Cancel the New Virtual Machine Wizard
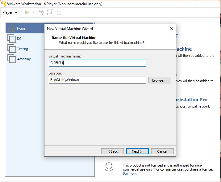 click(162, 151)
